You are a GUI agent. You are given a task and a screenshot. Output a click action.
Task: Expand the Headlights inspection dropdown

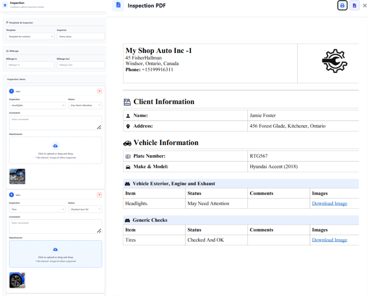[x=37, y=106]
